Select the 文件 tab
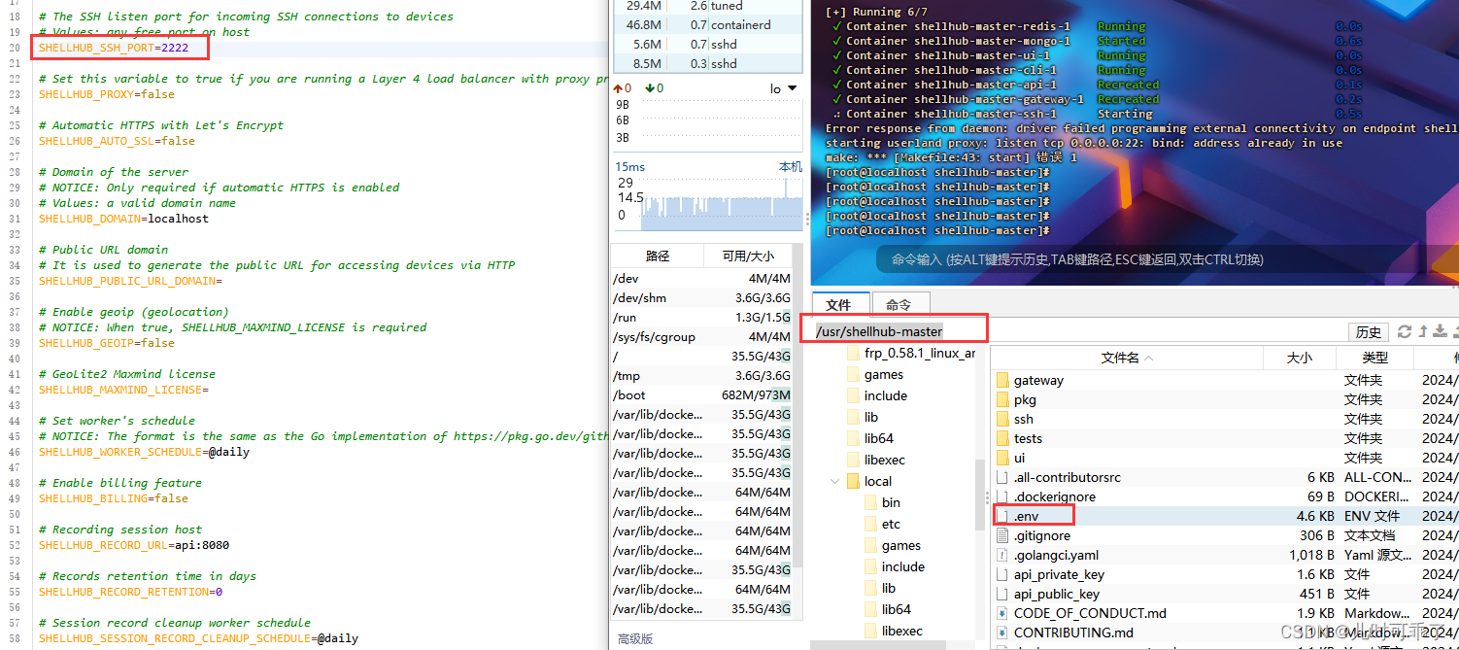This screenshot has width=1459, height=650. [839, 303]
